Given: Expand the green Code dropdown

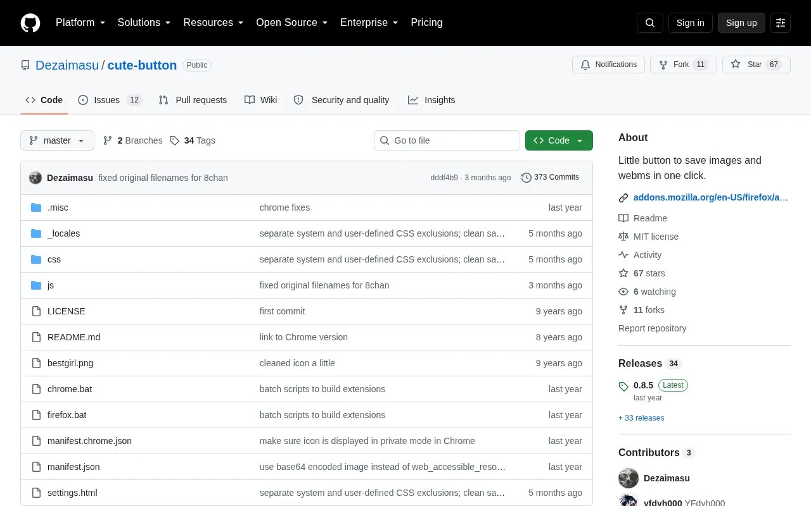Looking at the screenshot, I should (x=559, y=140).
